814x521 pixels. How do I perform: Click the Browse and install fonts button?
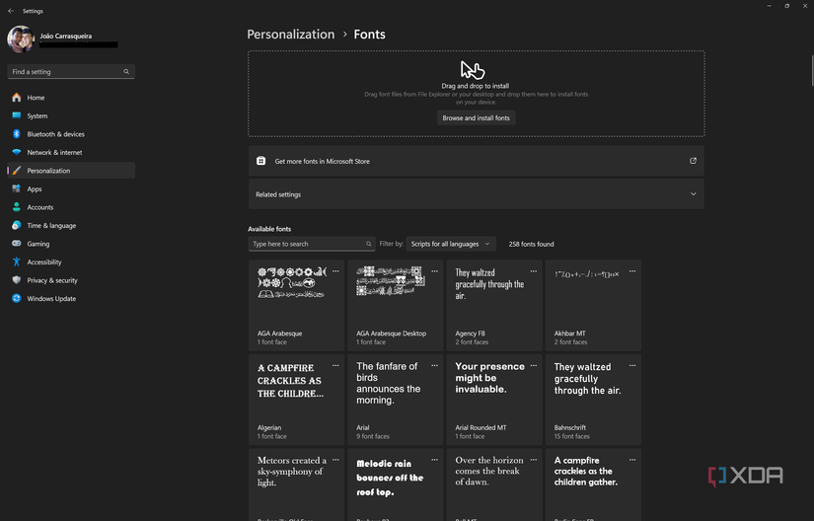pyautogui.click(x=476, y=117)
